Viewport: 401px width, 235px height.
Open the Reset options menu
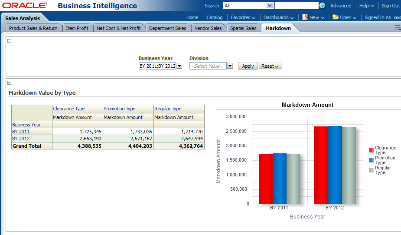tap(270, 66)
